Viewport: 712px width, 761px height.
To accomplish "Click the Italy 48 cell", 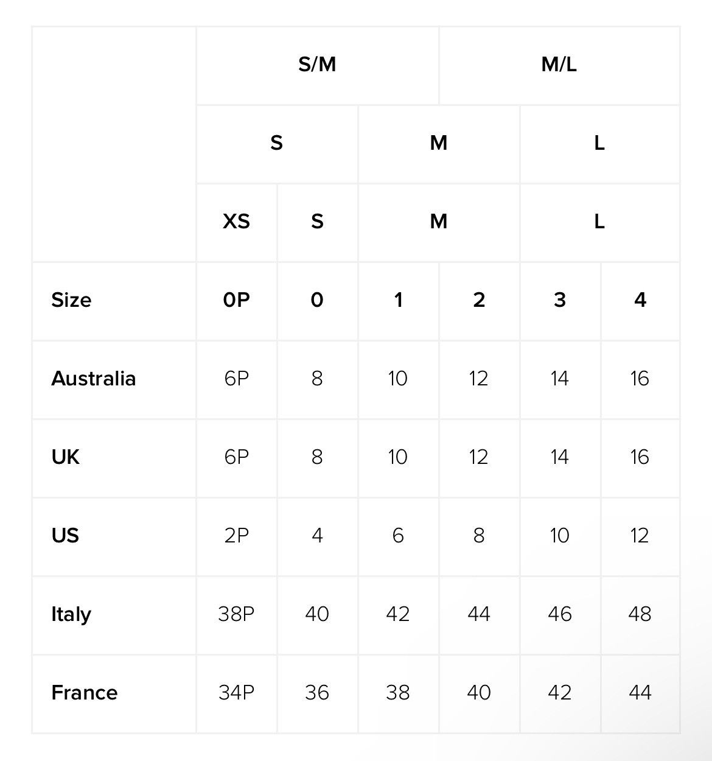I will (640, 614).
